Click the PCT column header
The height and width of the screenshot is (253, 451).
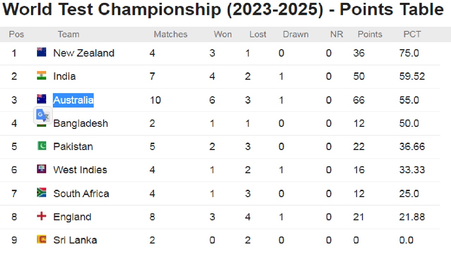click(x=412, y=34)
